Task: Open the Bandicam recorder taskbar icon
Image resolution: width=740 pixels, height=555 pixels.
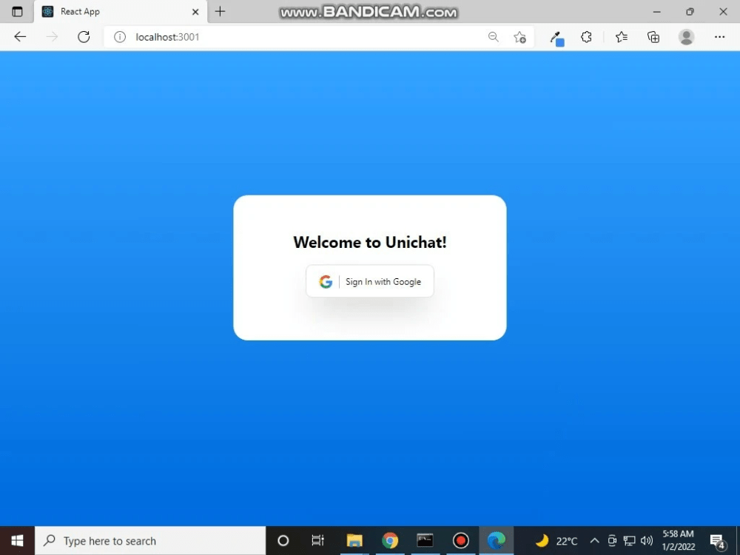Action: (x=460, y=540)
